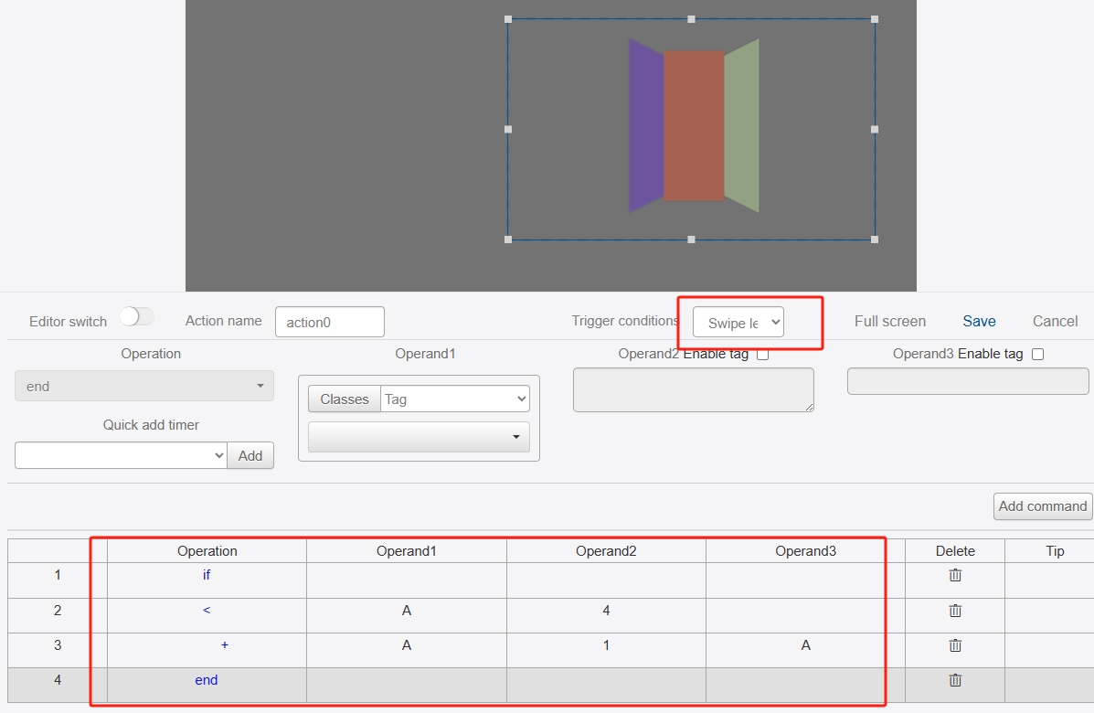Click the Operand2 text area
This screenshot has height=713, width=1094.
pos(694,390)
